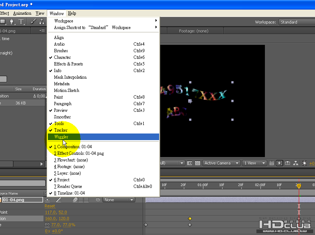Select the Rectangle shape tool

coord(3,21)
